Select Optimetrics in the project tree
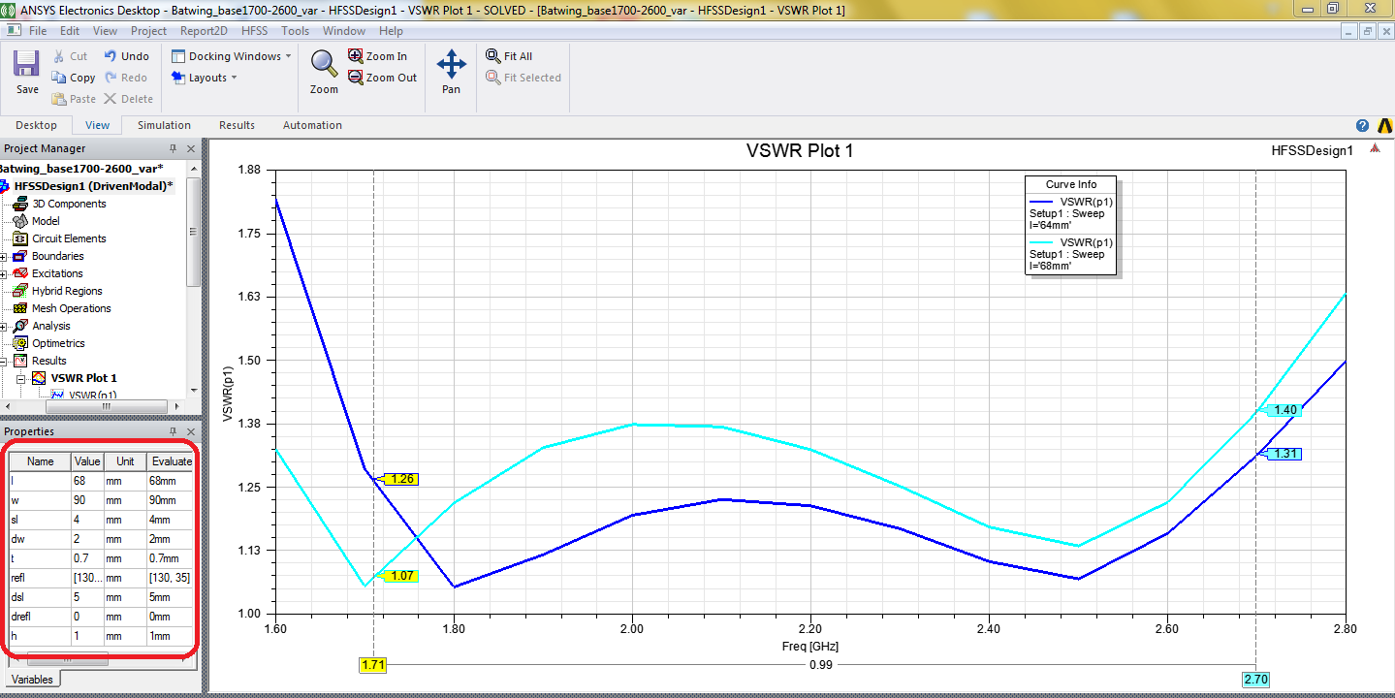The image size is (1395, 698). point(58,343)
